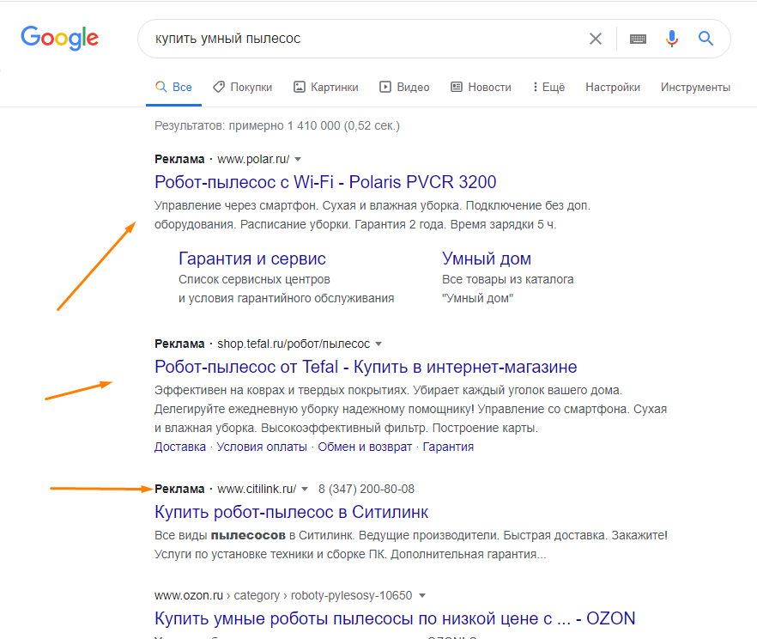Follow the Условия оплаты link
Image resolution: width=757 pixels, height=639 pixels.
coord(262,447)
